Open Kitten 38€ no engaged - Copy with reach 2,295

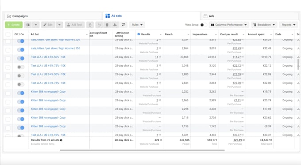48,109
